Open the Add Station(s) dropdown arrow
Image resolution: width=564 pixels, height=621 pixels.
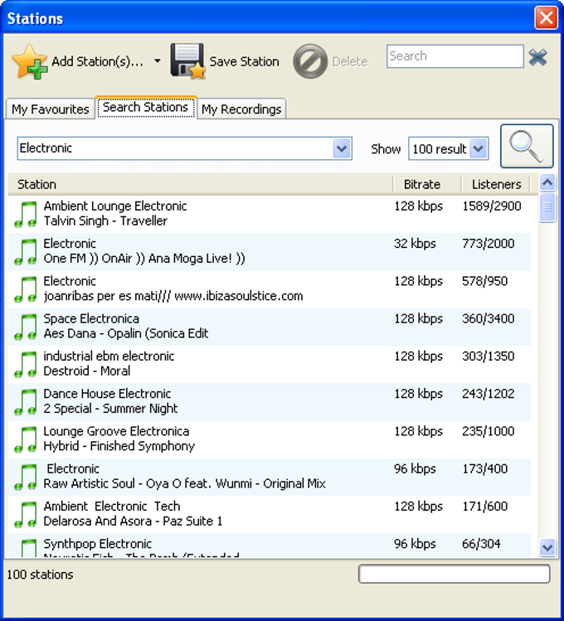click(158, 61)
